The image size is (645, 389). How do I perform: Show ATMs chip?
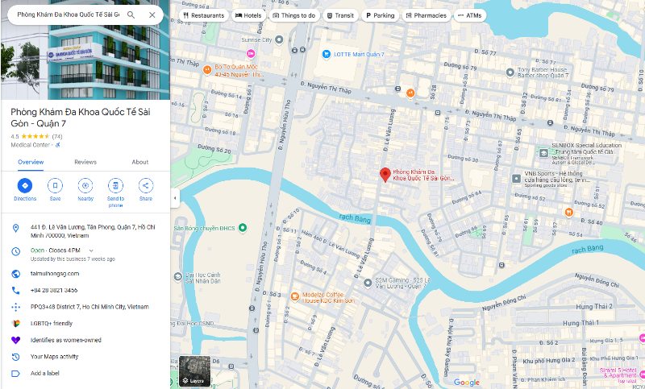(470, 15)
